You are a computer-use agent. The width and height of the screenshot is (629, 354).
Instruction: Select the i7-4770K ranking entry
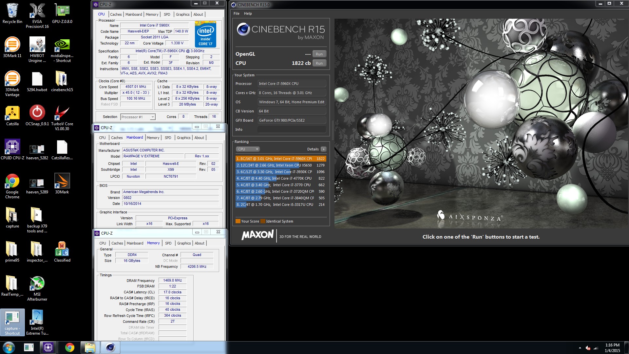pos(281,178)
